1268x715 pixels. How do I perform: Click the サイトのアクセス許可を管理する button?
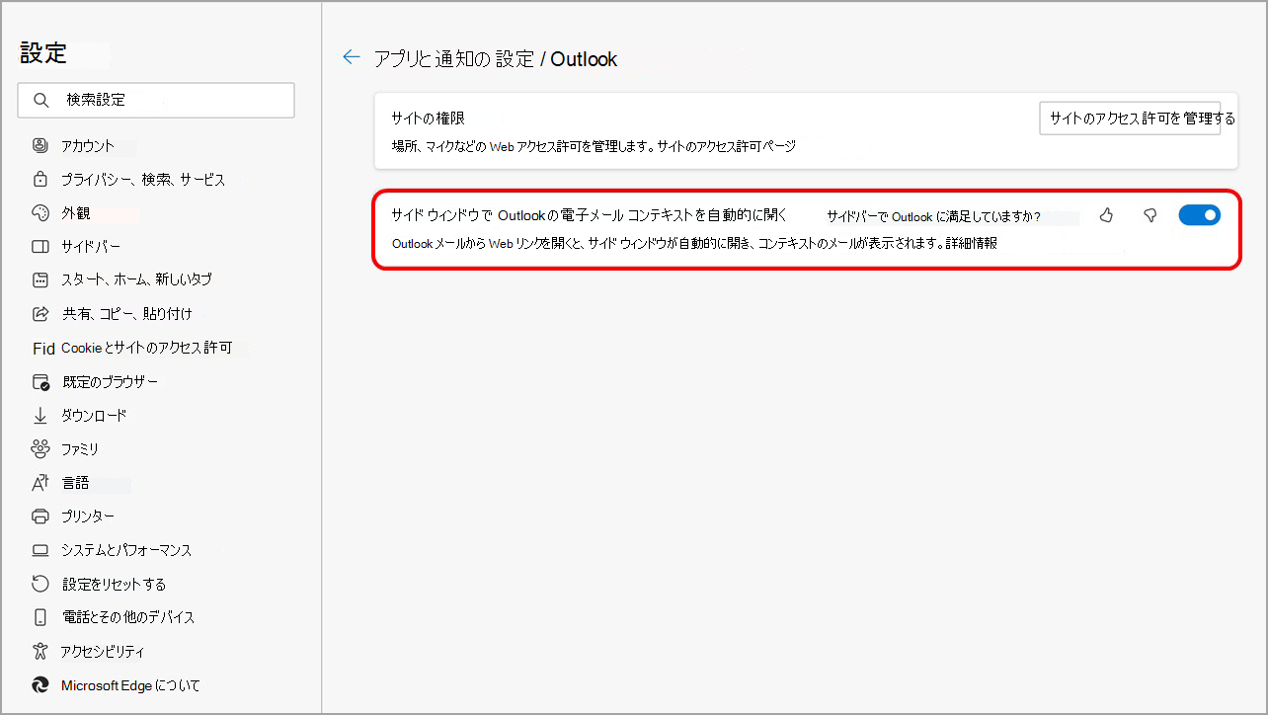tap(1131, 118)
